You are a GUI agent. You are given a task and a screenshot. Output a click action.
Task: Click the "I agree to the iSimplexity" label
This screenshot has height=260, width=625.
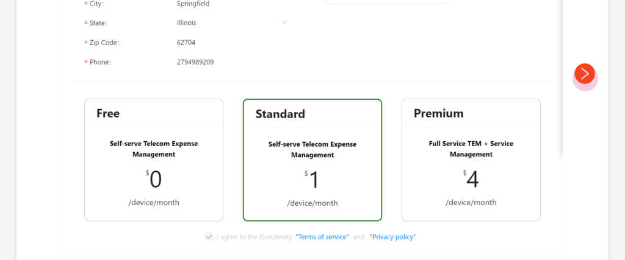point(255,237)
